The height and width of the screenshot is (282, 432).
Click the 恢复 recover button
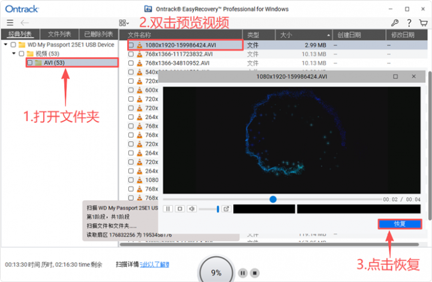click(x=400, y=224)
